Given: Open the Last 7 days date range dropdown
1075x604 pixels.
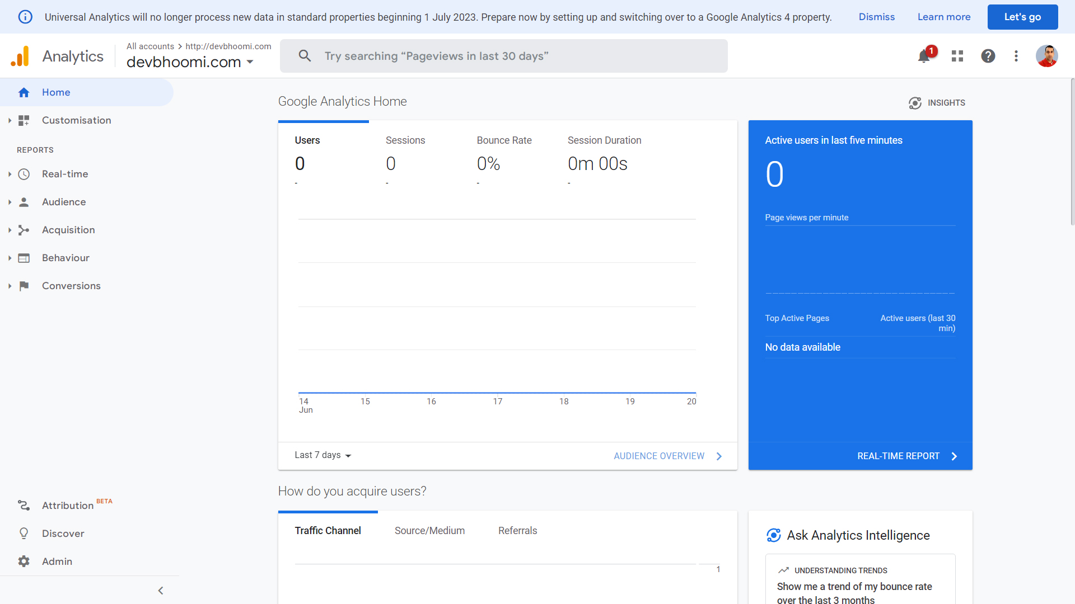Looking at the screenshot, I should pyautogui.click(x=323, y=455).
